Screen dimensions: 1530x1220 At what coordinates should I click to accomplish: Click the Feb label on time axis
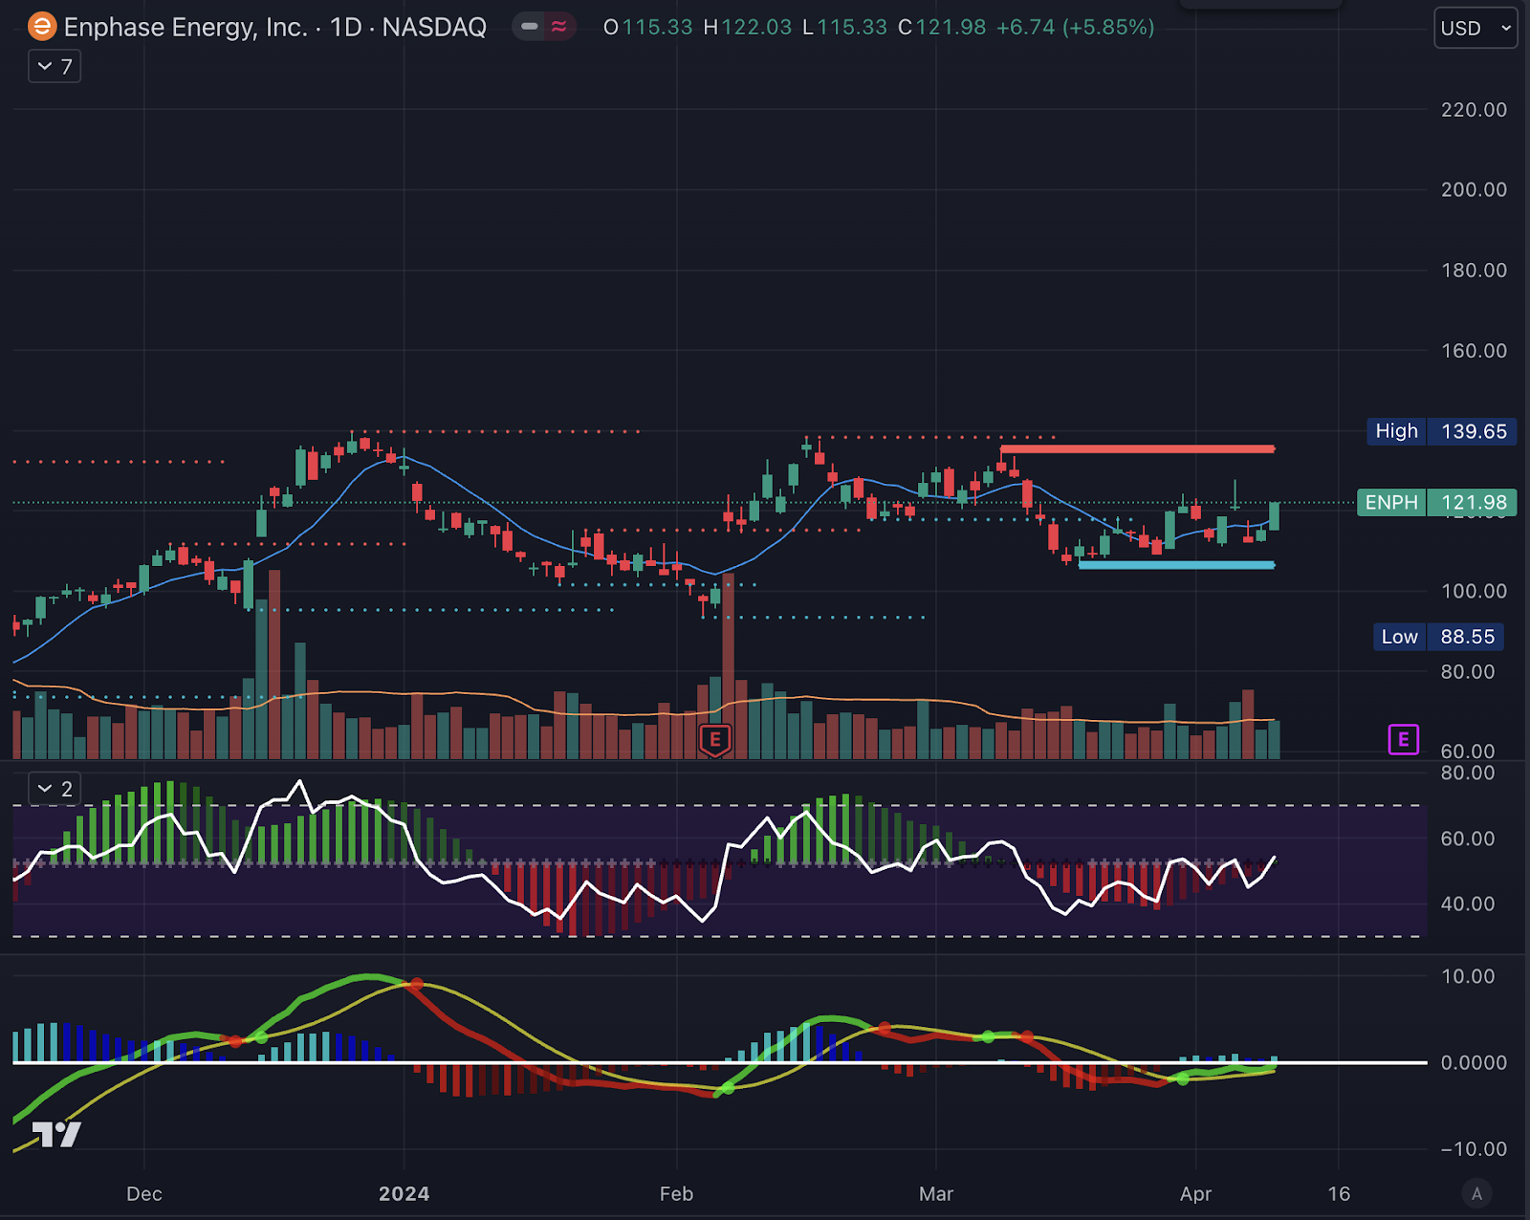(676, 1193)
